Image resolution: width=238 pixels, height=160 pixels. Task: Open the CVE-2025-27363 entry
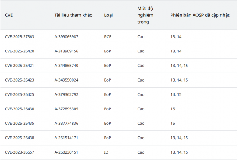click(20, 37)
